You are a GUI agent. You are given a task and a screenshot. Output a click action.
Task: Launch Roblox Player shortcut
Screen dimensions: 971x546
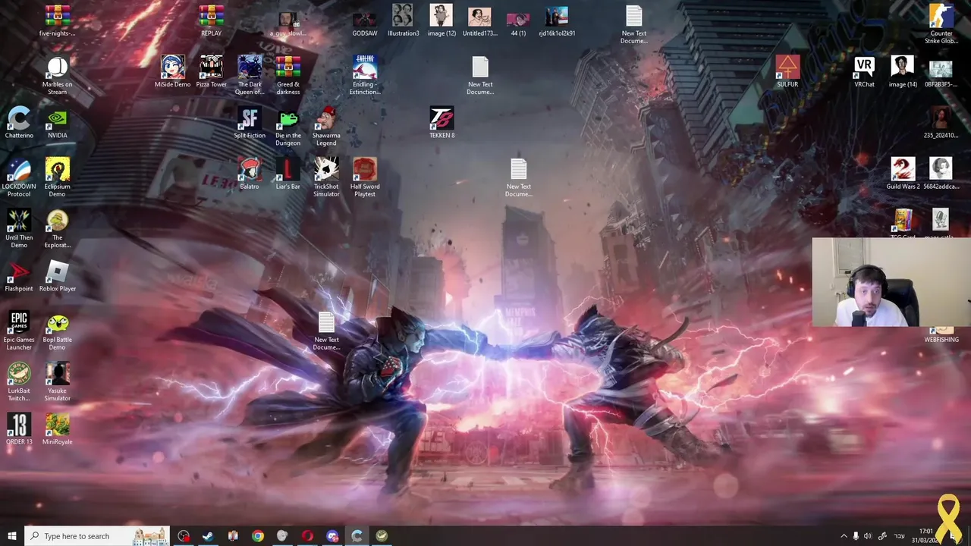[x=58, y=275]
